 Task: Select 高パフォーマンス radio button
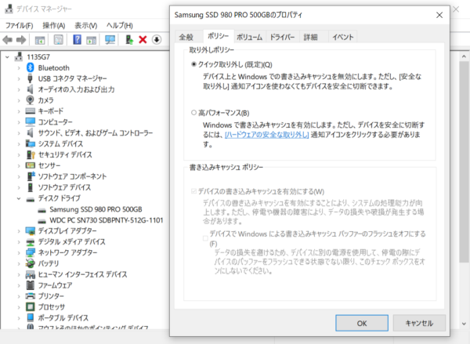[x=194, y=113]
